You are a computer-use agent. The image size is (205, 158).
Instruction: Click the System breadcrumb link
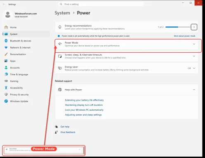pyautogui.click(x=62, y=13)
